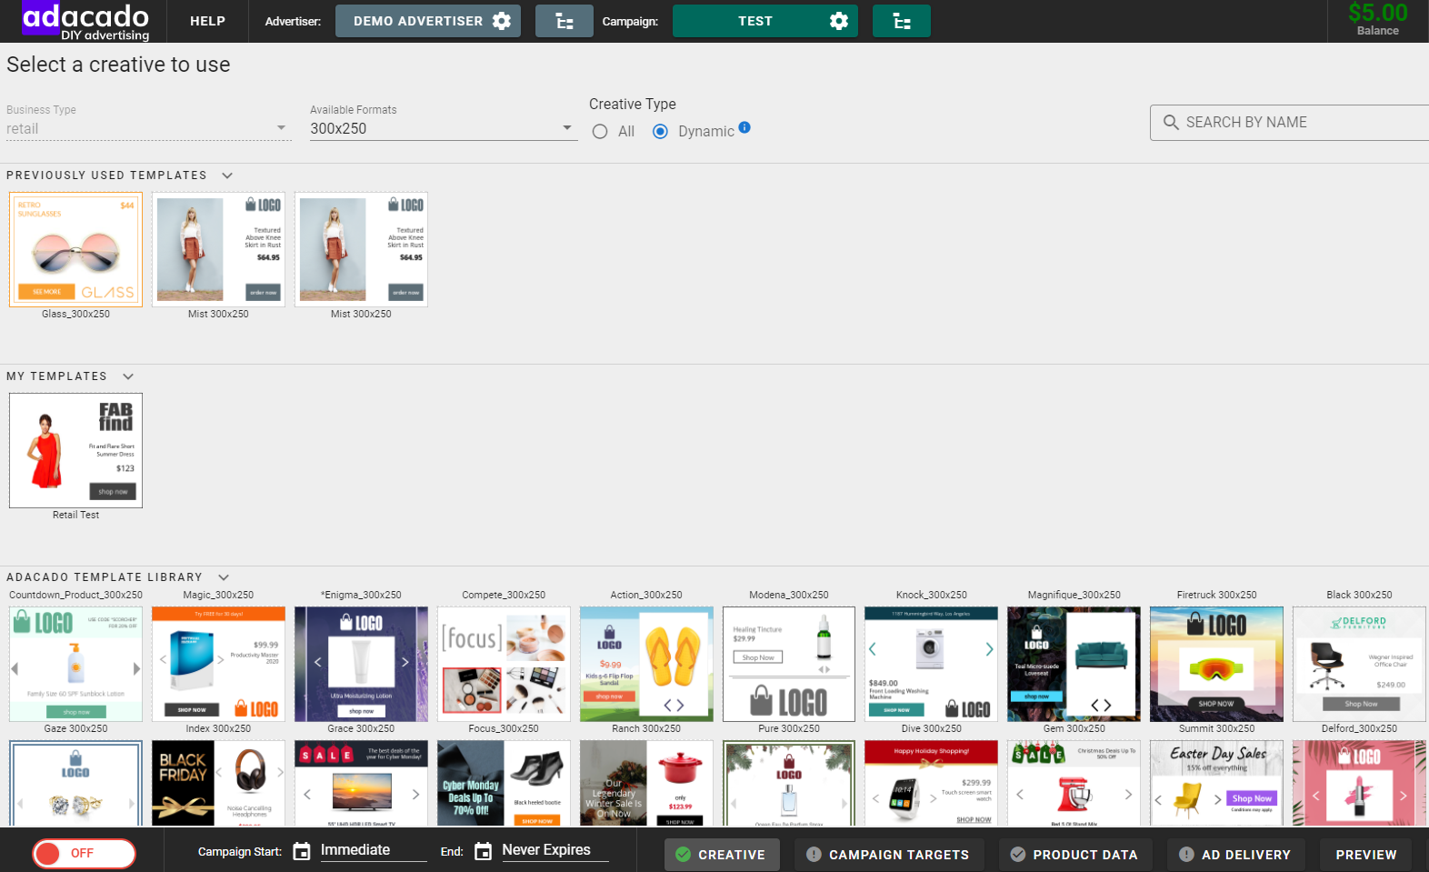1429x872 pixels.
Task: Collapse Adacado Template Library section
Action: (x=224, y=577)
